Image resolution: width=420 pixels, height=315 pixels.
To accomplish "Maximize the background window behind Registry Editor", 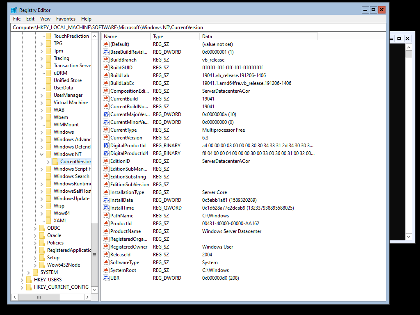I will [x=399, y=38].
